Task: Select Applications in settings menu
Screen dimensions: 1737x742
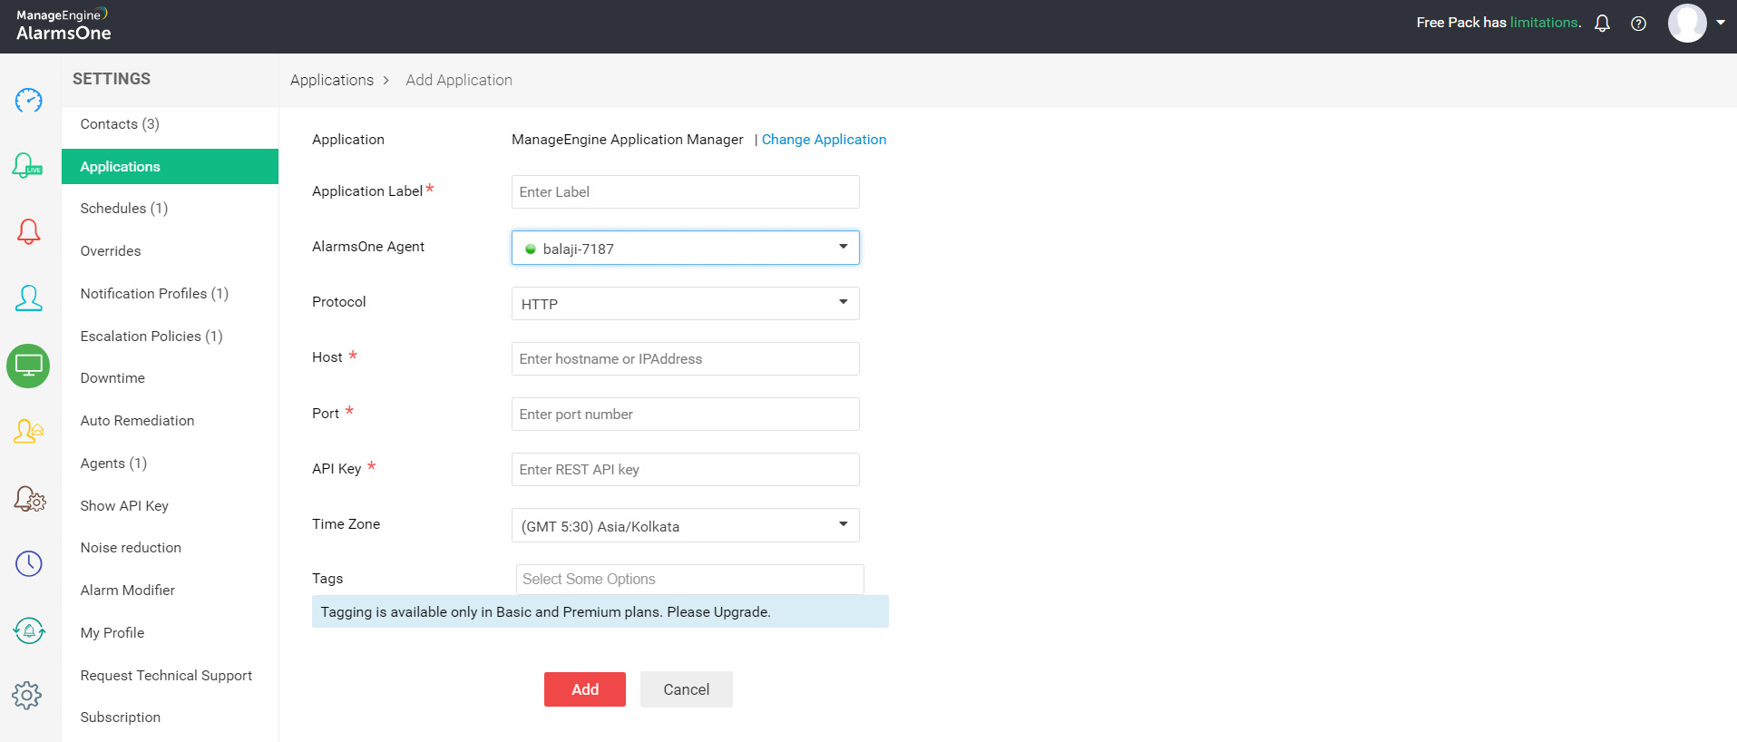Action: pyautogui.click(x=170, y=167)
